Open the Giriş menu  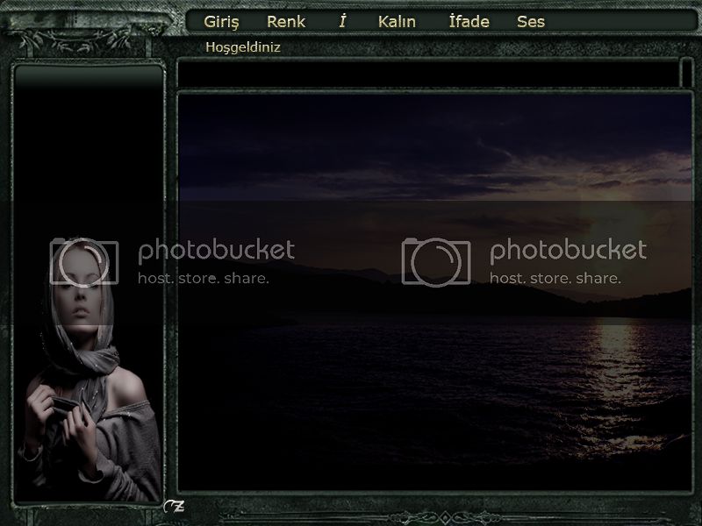tap(221, 22)
